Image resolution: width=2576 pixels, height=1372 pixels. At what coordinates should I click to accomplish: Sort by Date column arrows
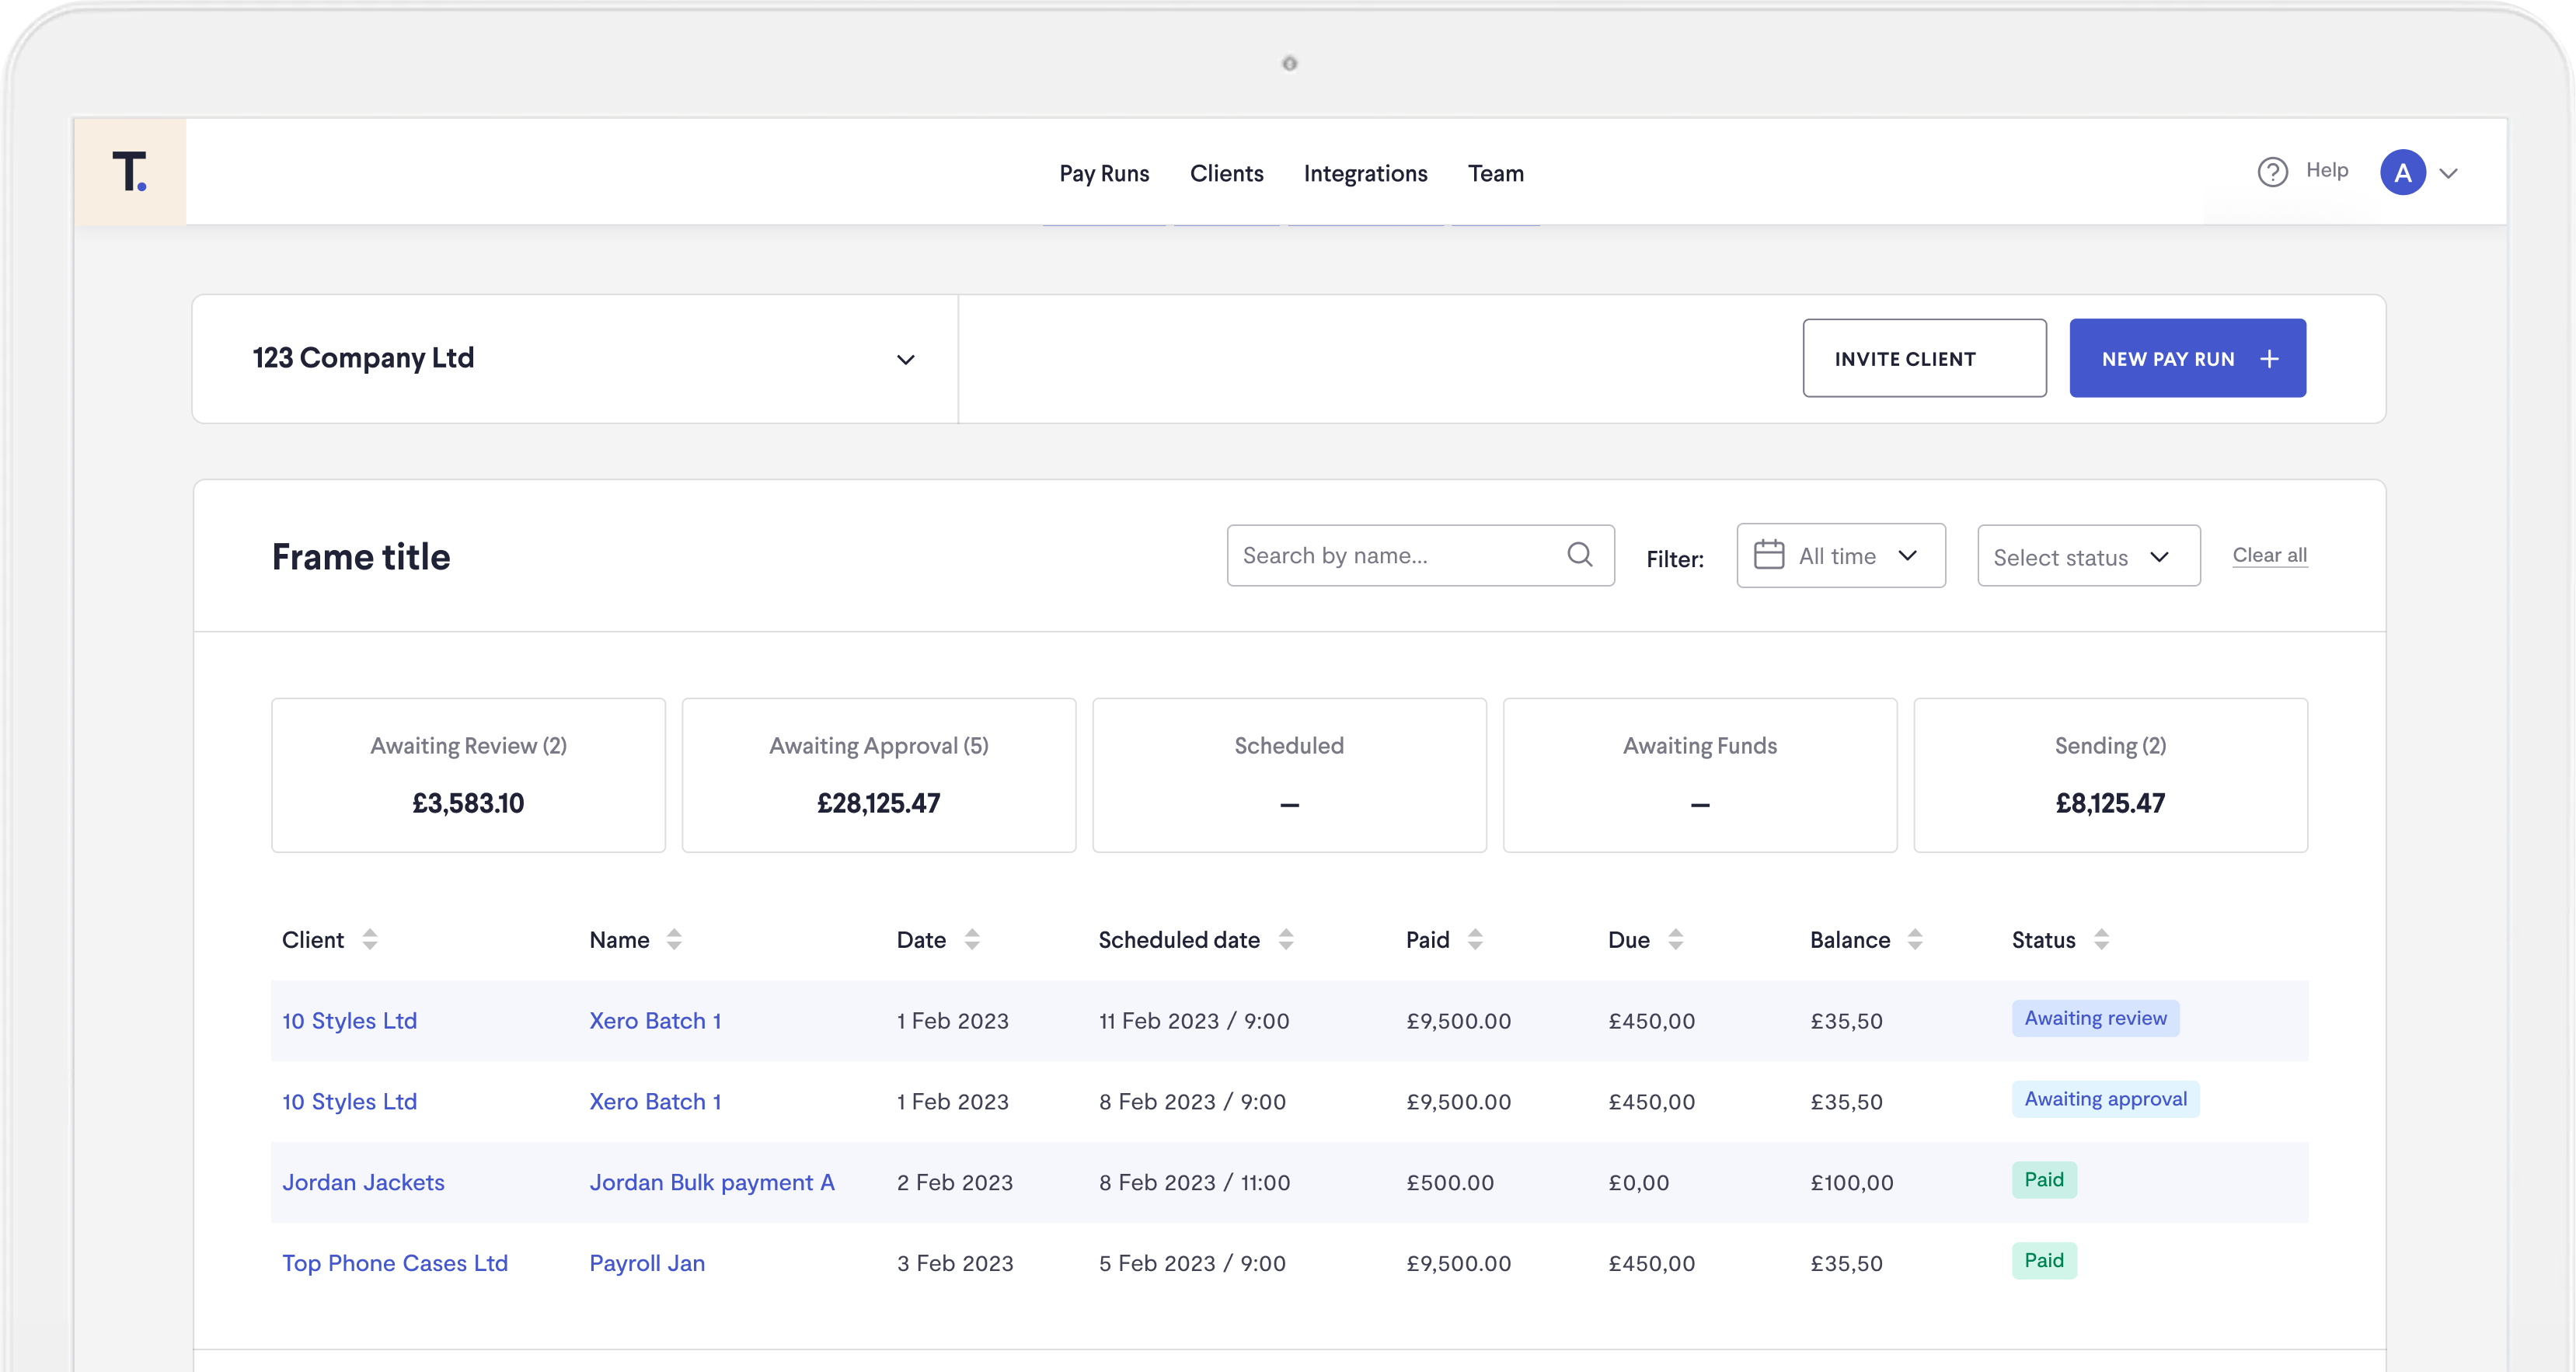click(972, 940)
